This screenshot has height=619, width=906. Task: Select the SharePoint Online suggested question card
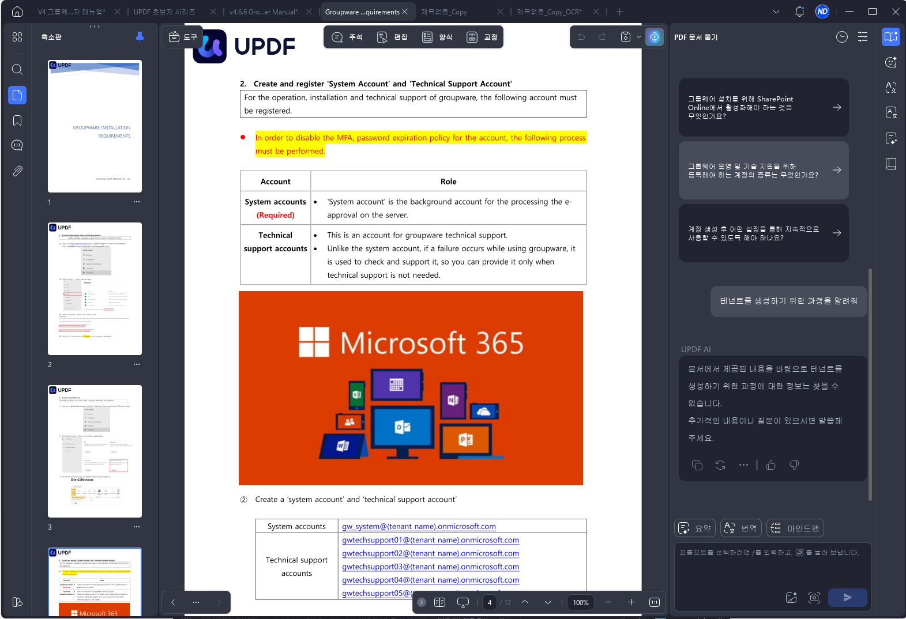pos(764,107)
